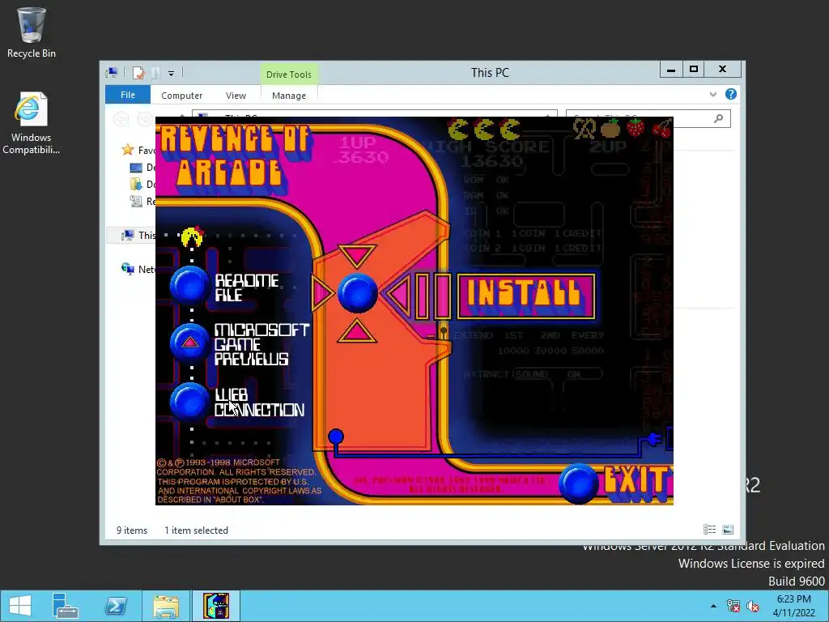Open File Explorer taskbar button

[166, 606]
